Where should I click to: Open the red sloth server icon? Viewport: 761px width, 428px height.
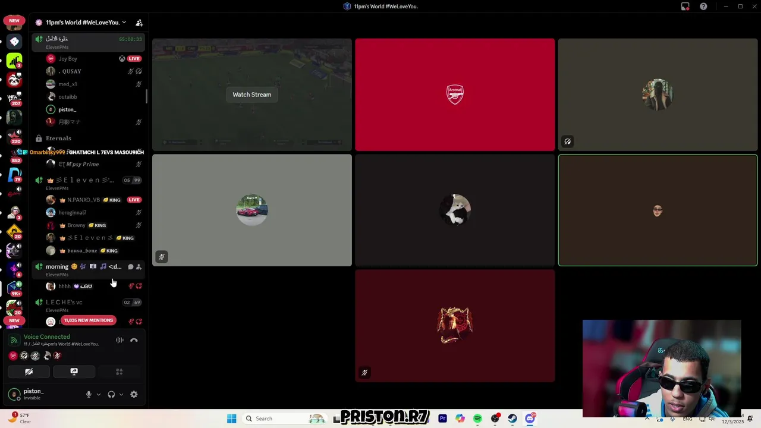pyautogui.click(x=14, y=80)
